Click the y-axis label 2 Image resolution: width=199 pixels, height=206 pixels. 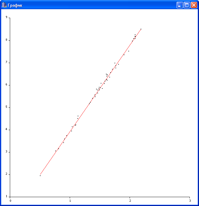(x=6, y=174)
